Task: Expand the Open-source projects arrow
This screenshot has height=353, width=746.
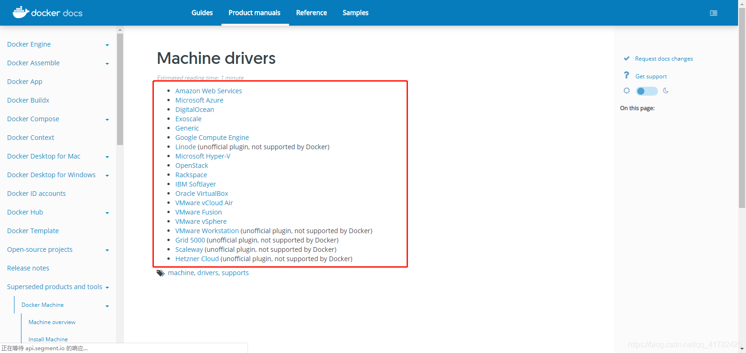Action: (x=107, y=250)
